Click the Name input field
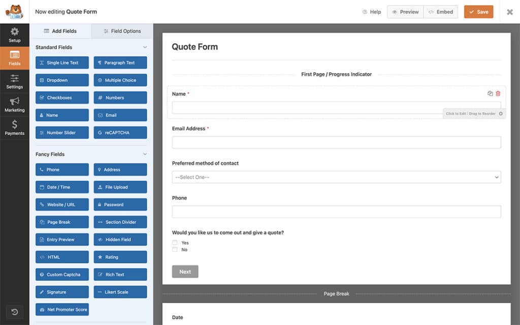Viewport: 520px width, 325px height. point(336,108)
